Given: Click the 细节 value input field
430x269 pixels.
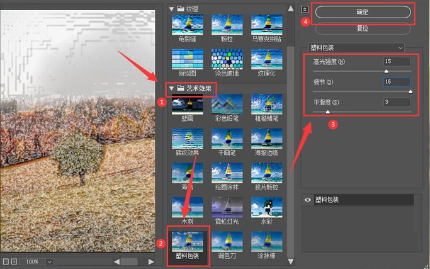Looking at the screenshot, I should (396, 82).
